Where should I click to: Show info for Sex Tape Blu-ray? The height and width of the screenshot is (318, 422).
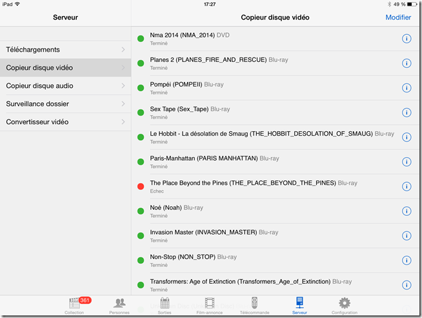point(407,112)
